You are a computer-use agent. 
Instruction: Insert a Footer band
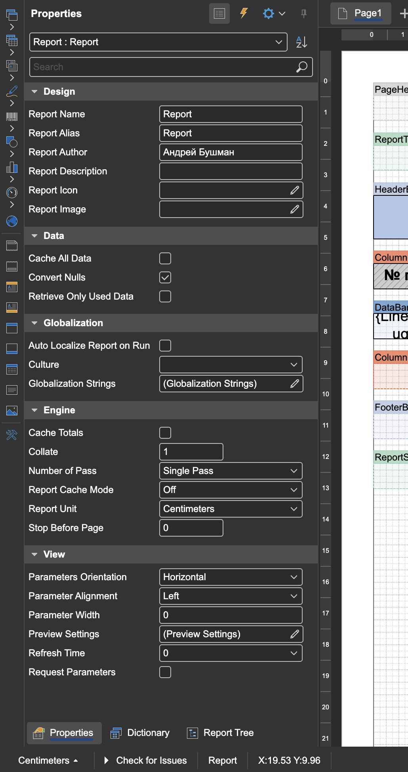pos(12,349)
